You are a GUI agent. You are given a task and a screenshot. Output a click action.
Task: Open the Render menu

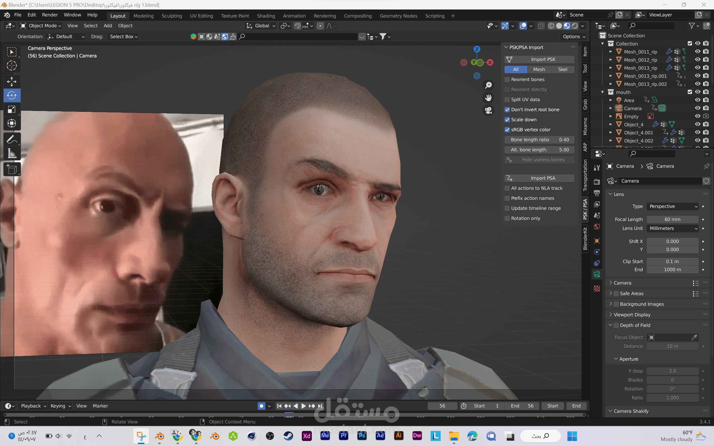click(x=50, y=15)
